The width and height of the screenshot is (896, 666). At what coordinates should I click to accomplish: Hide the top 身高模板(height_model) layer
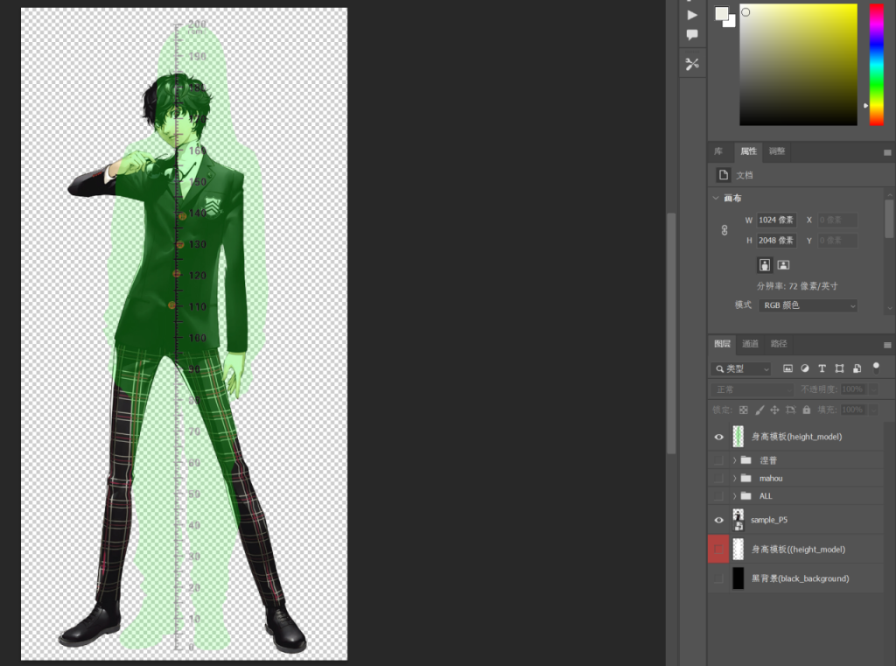[719, 437]
